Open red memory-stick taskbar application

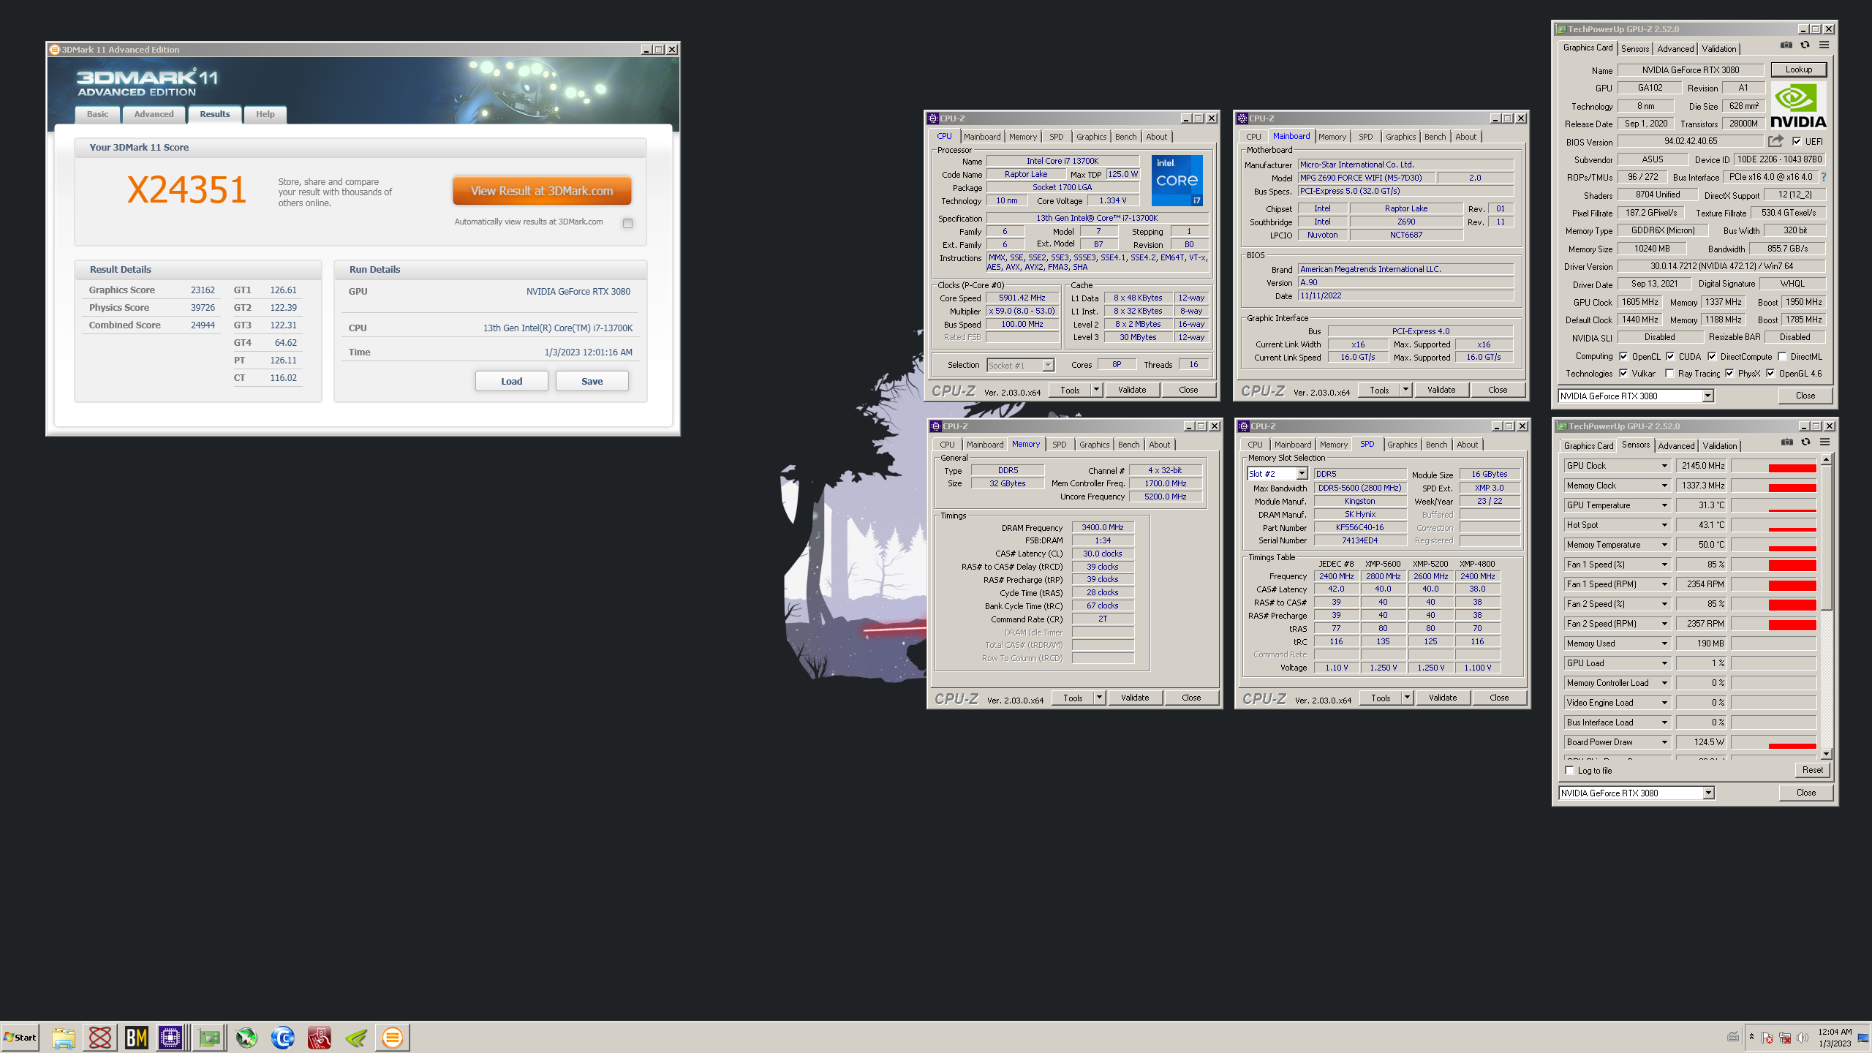[x=320, y=1038]
